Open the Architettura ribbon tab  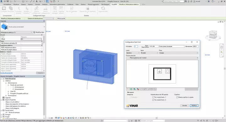point(7,4)
